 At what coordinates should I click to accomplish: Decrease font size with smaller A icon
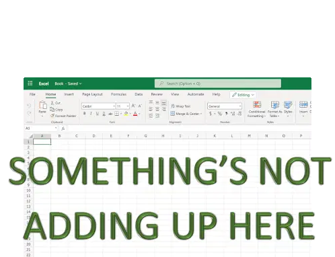coord(140,106)
